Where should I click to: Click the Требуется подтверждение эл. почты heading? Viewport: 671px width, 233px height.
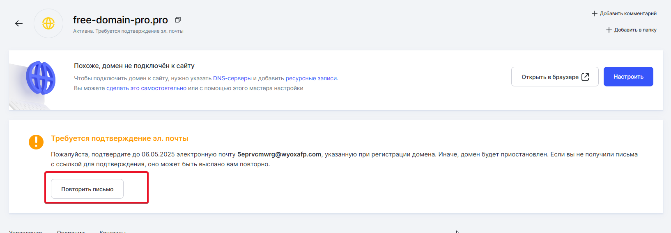[x=119, y=138]
